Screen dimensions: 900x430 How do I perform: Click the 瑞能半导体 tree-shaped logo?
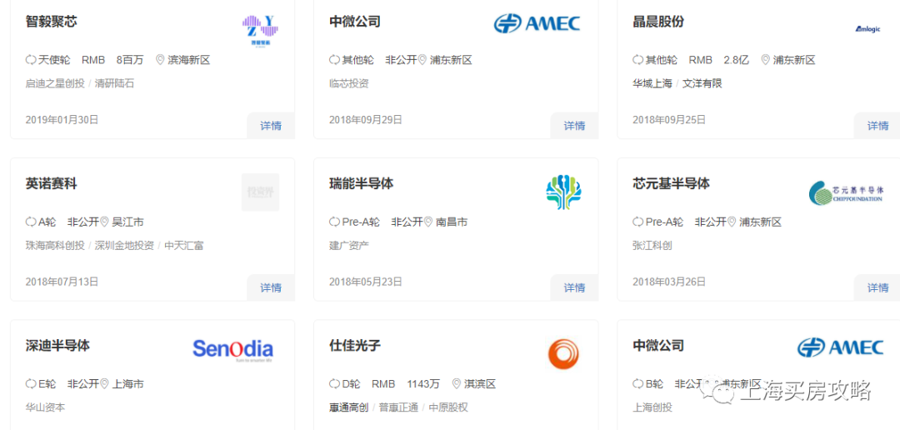click(x=563, y=192)
